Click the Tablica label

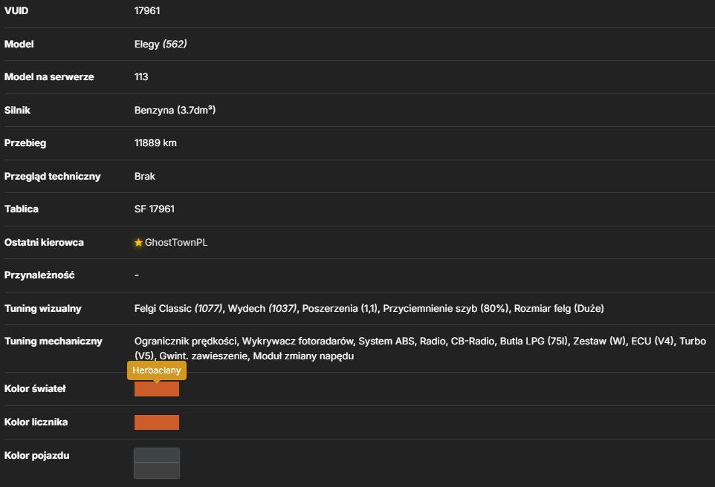[x=22, y=209]
